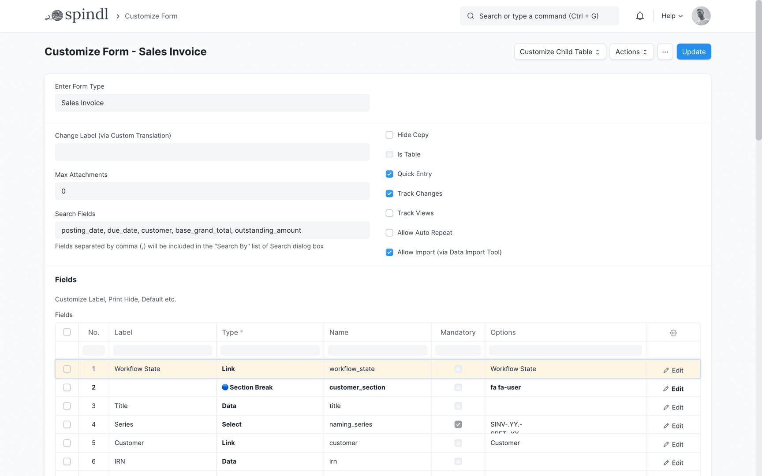Open the Actions dropdown

631,52
